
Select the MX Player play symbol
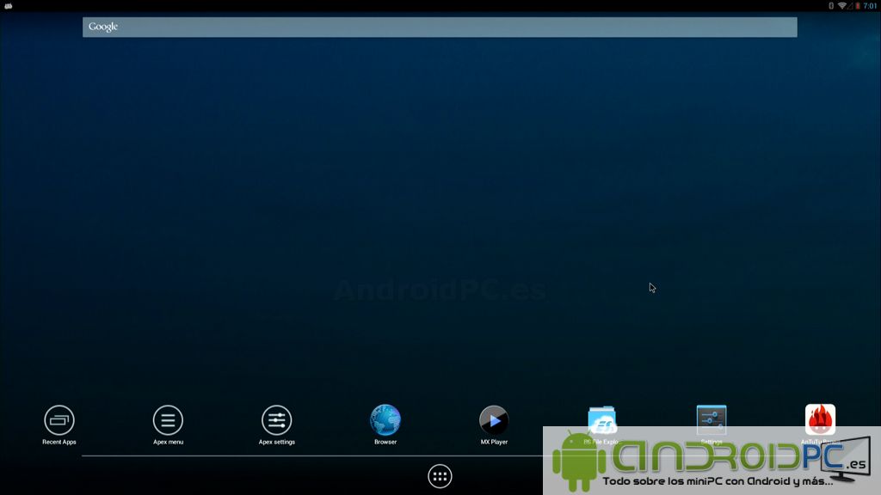pos(495,420)
